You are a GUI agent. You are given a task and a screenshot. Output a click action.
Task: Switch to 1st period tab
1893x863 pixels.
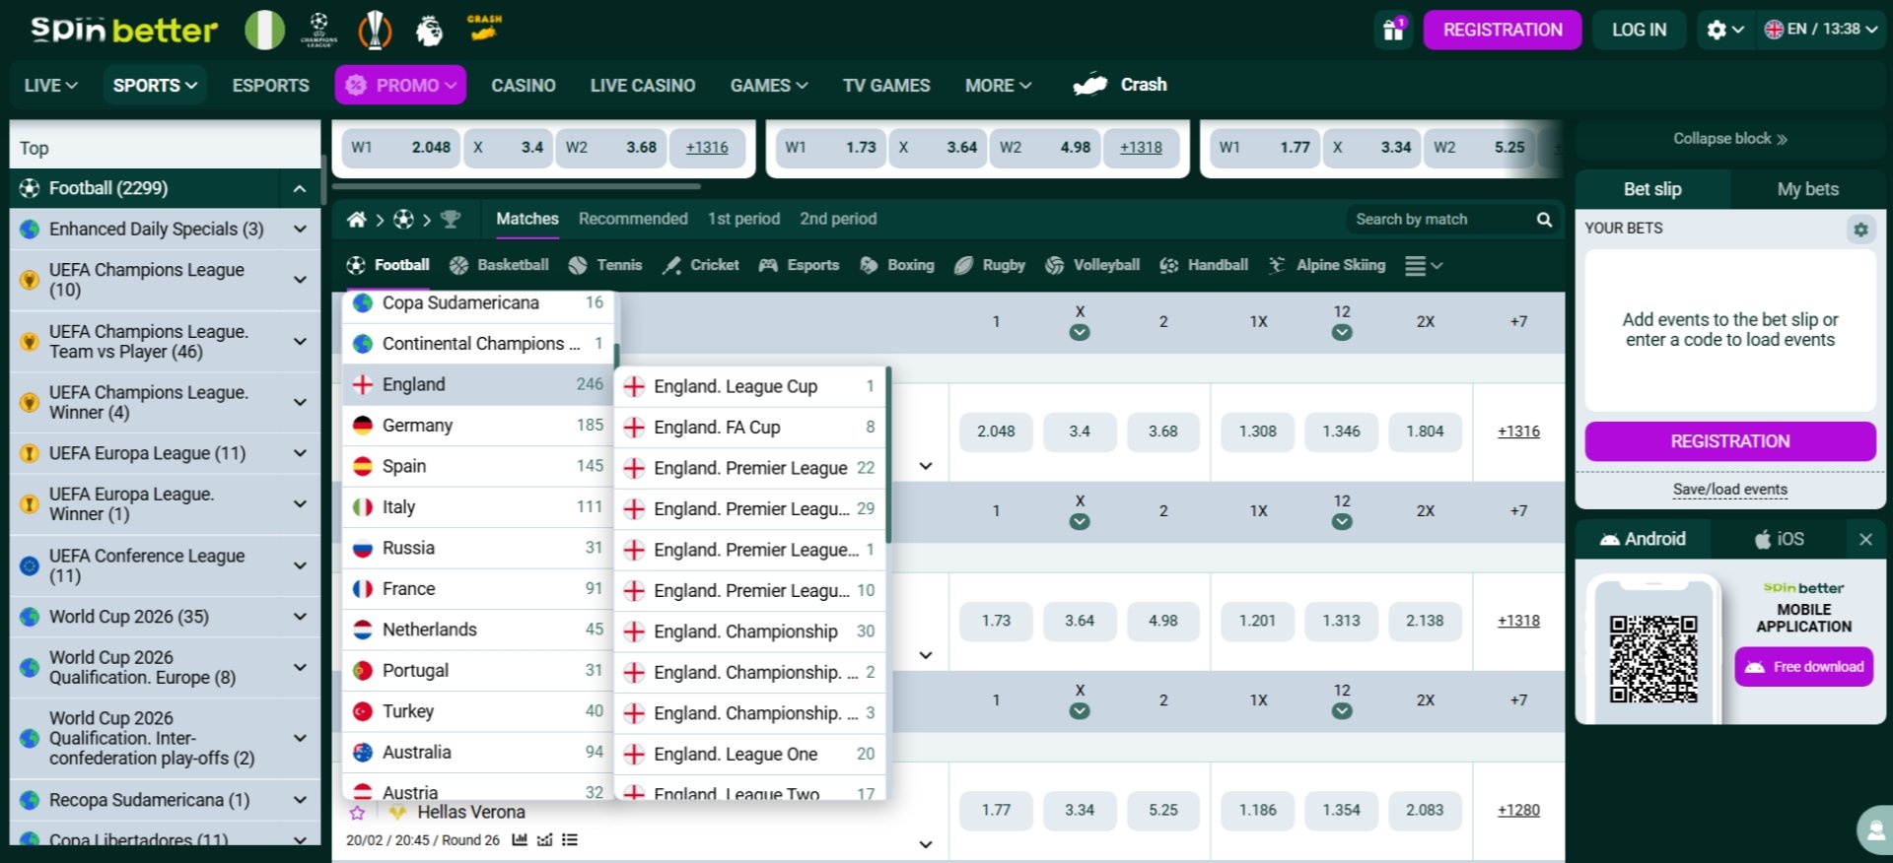[x=743, y=219]
